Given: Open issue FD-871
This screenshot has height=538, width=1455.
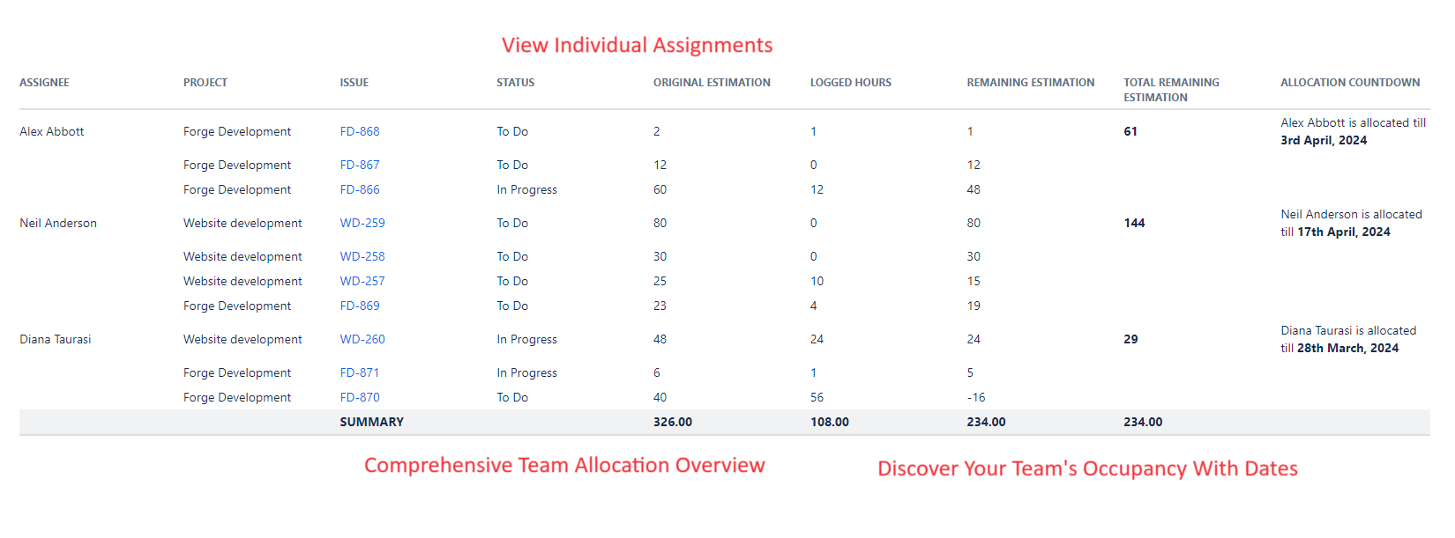Looking at the screenshot, I should 360,372.
